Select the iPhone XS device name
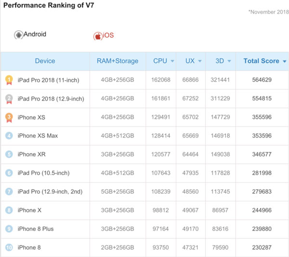 pos(31,117)
